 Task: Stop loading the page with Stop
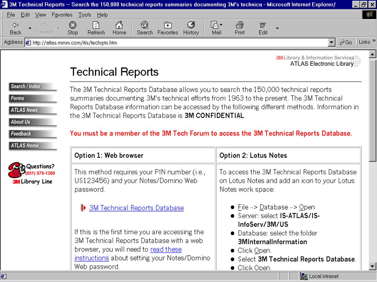(73, 28)
